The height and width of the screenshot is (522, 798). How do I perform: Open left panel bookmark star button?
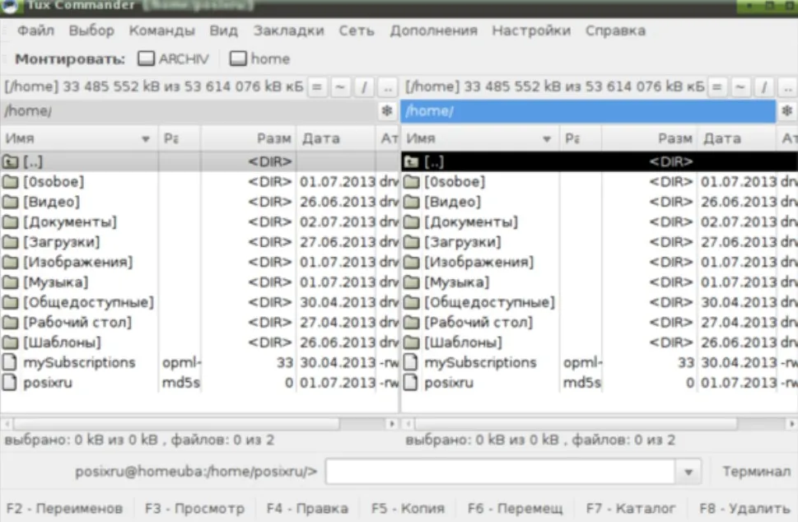click(x=387, y=111)
